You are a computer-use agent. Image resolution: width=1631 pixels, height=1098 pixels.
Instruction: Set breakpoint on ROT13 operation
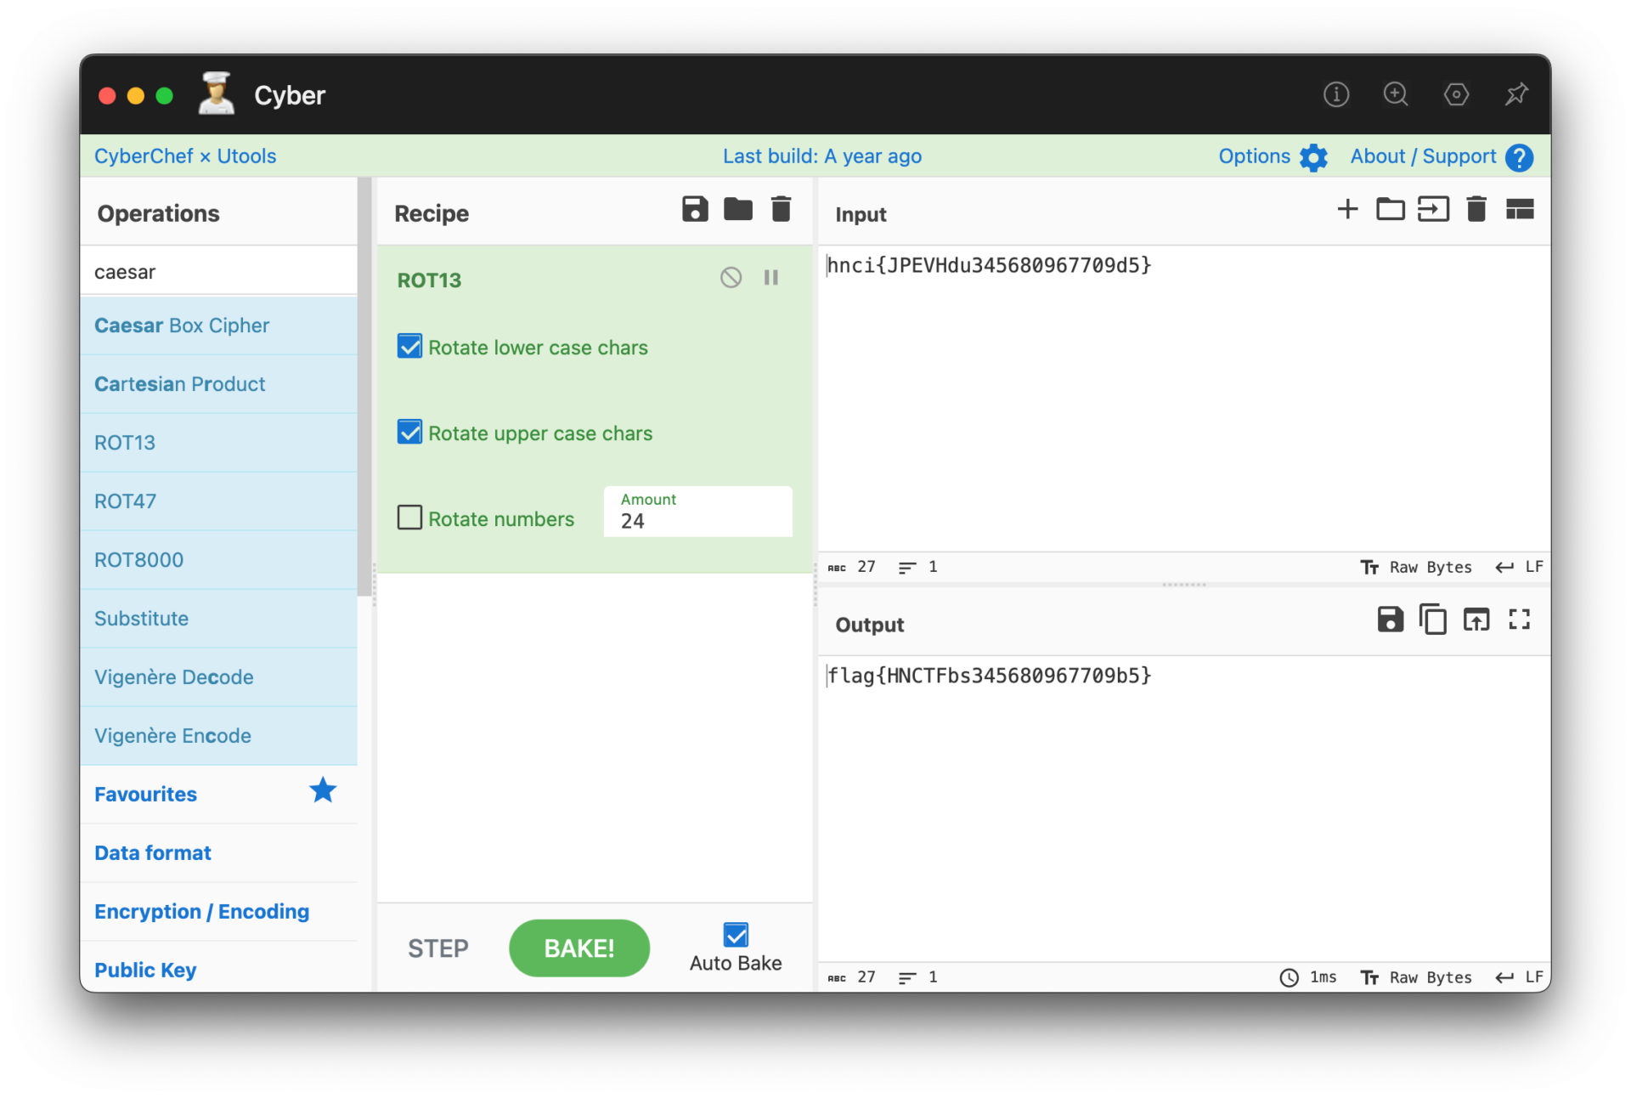(771, 278)
